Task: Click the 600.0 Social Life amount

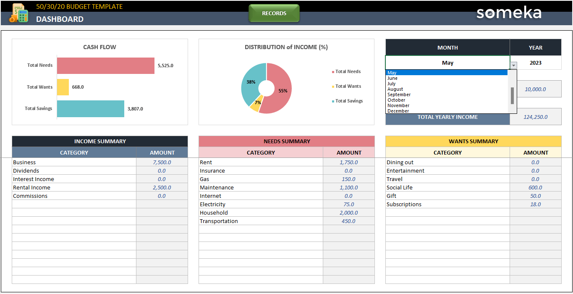Action: pyautogui.click(x=536, y=187)
